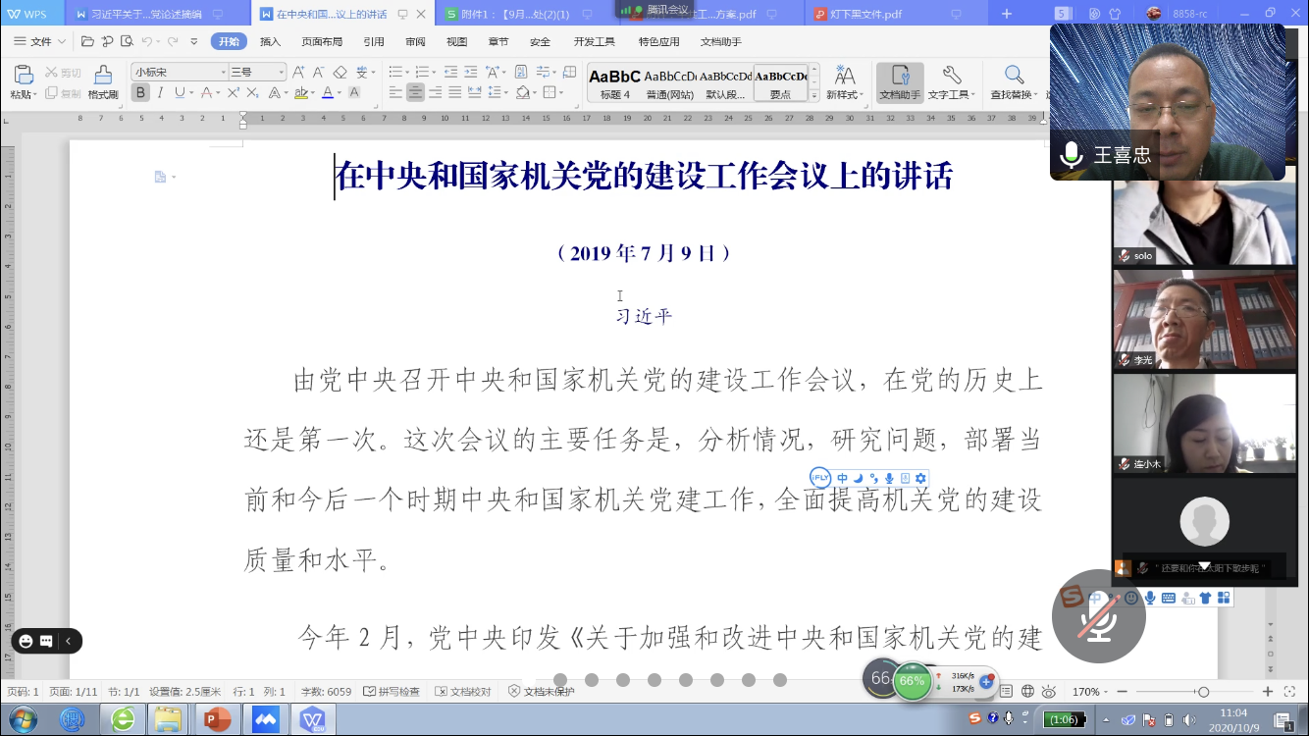This screenshot has width=1309, height=736.
Task: Click 拼写检查 (Spell Check) in status bar
Action: coord(392,692)
